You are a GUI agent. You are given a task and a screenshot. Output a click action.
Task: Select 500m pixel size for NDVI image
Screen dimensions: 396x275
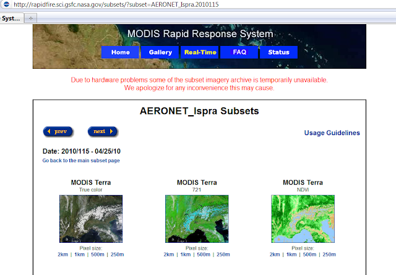click(x=309, y=255)
